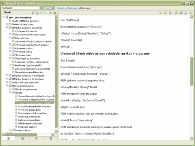
Task: Open Zobrazenie informácií na stavovej lište
Action: 32,69
